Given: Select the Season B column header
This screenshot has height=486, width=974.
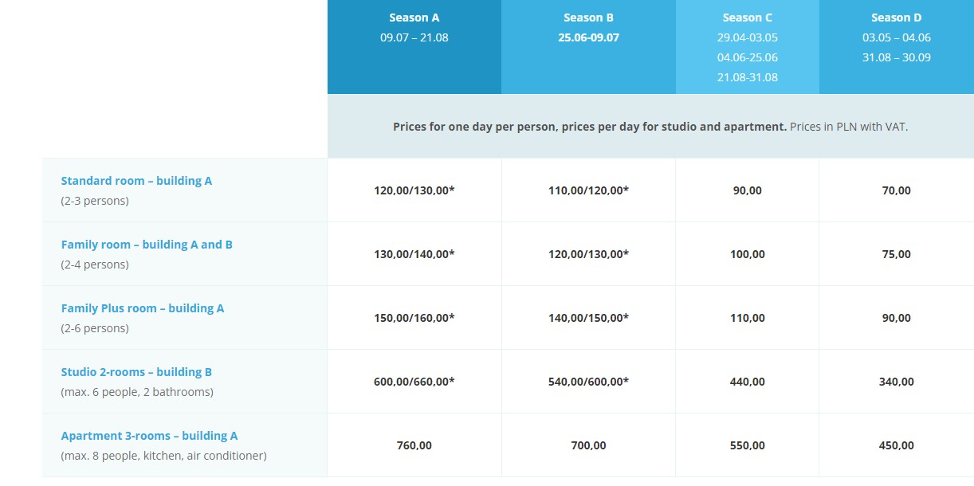Looking at the screenshot, I should (588, 18).
